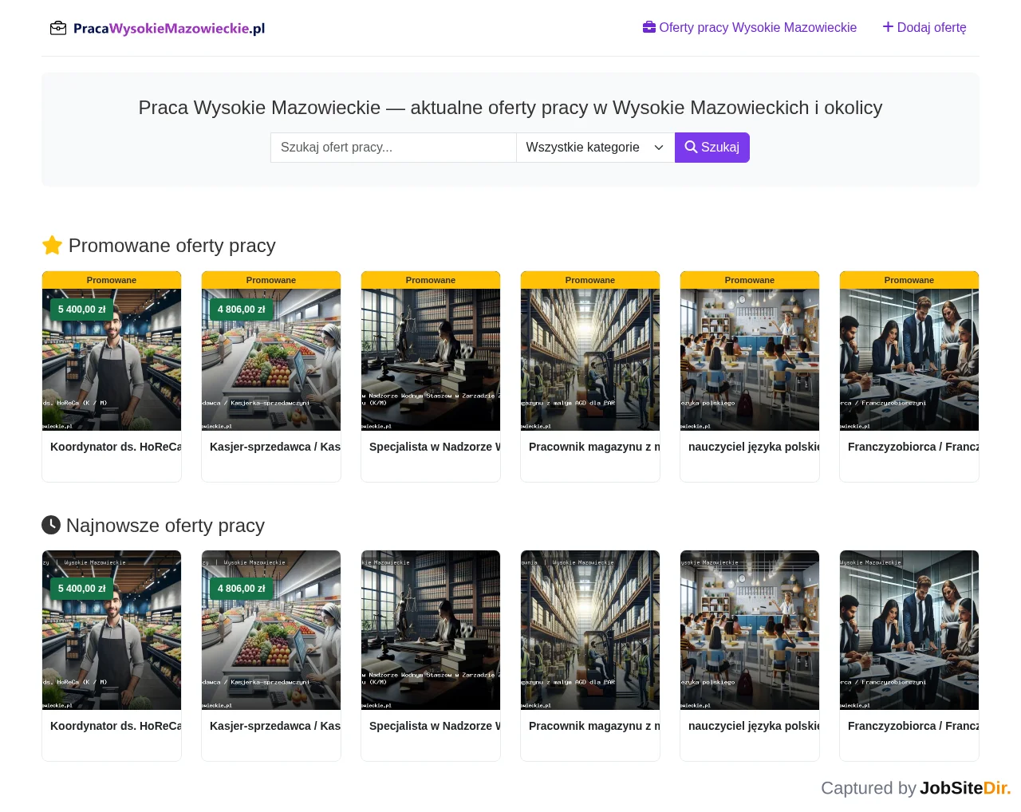1021x812 pixels.
Task: Open newest Specjalista w Nadzorze image
Action: (431, 630)
